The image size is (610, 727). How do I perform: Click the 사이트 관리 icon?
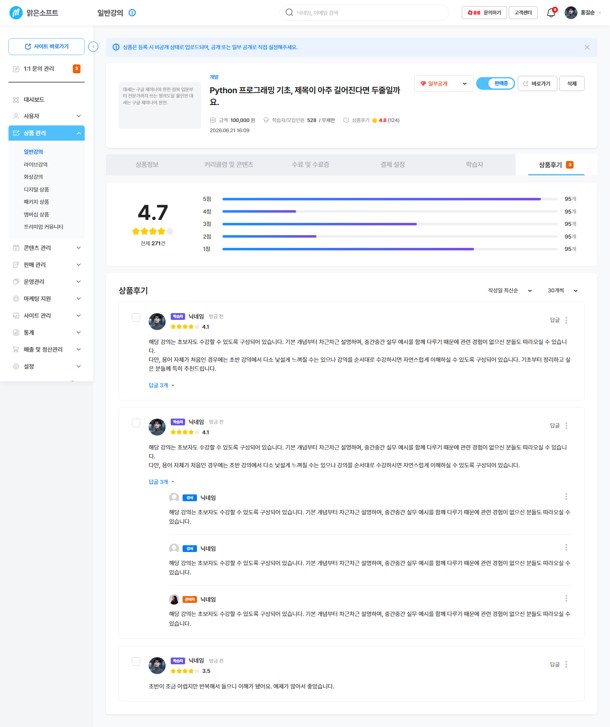point(16,316)
